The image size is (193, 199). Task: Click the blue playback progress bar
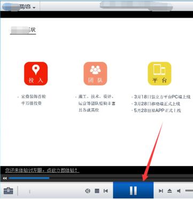coord(29,178)
